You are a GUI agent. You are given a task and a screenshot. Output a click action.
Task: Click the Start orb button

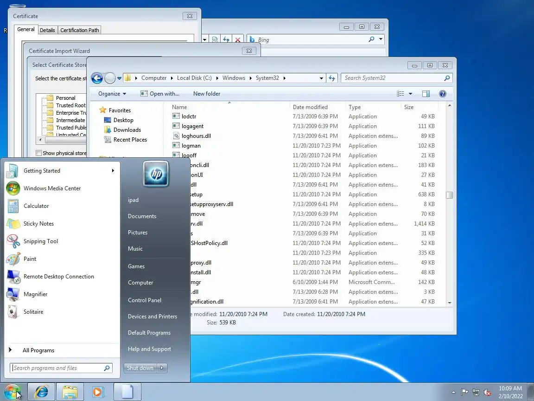pyautogui.click(x=12, y=392)
